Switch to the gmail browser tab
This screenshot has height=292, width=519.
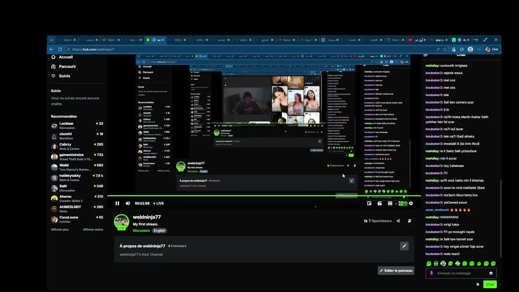pos(266,40)
